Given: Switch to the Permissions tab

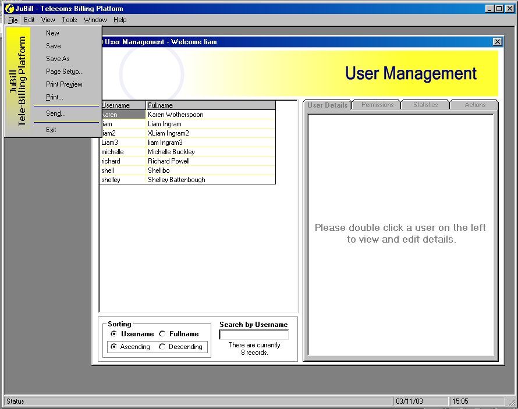Looking at the screenshot, I should coord(377,105).
